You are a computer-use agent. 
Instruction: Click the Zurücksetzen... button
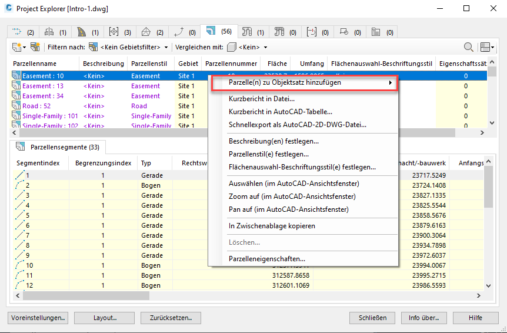tap(171, 318)
